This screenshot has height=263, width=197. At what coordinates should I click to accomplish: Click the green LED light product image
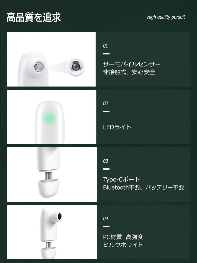(51, 117)
